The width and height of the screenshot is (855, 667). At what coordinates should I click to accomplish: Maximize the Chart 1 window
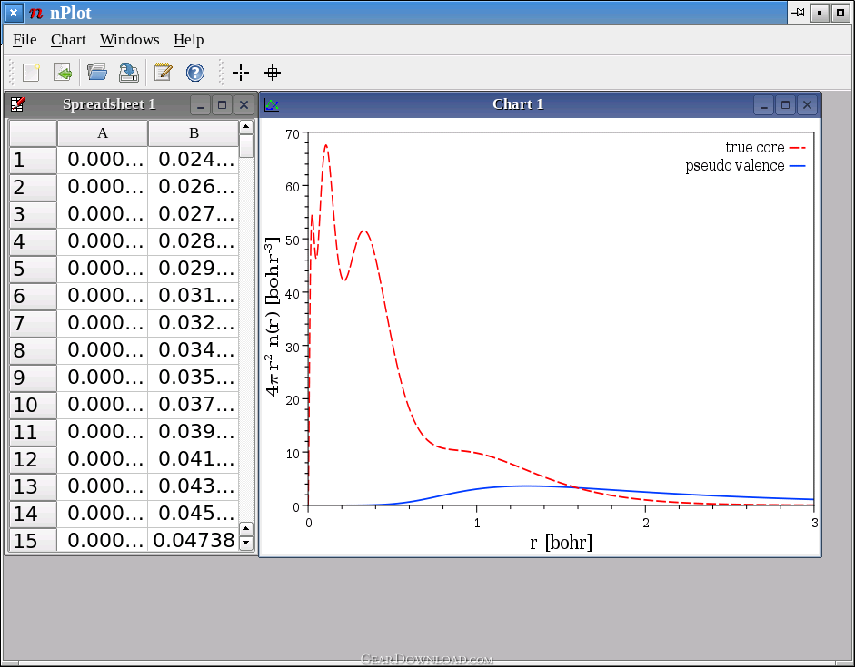pos(785,104)
